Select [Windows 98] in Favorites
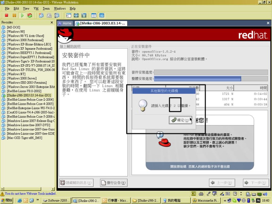 click(16, 31)
